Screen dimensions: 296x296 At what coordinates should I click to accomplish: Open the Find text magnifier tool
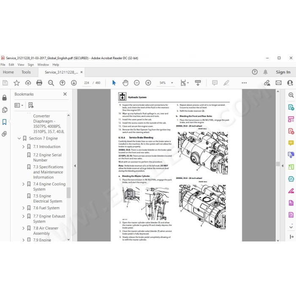tap(51, 83)
